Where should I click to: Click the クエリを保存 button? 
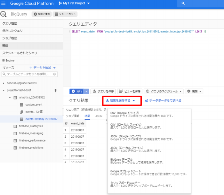coord(103,91)
